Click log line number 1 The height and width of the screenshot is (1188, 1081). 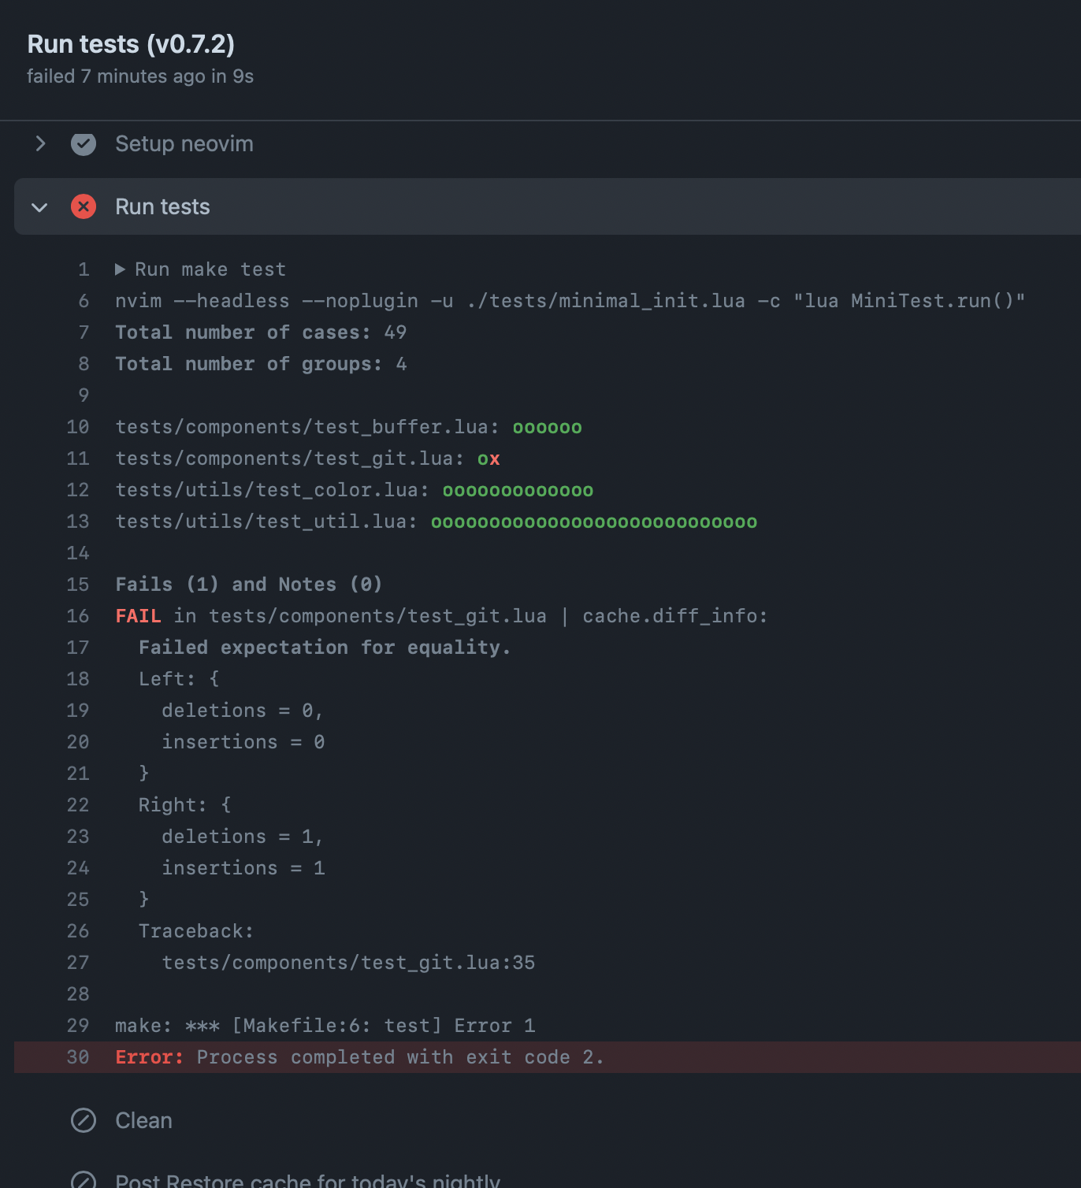click(84, 269)
